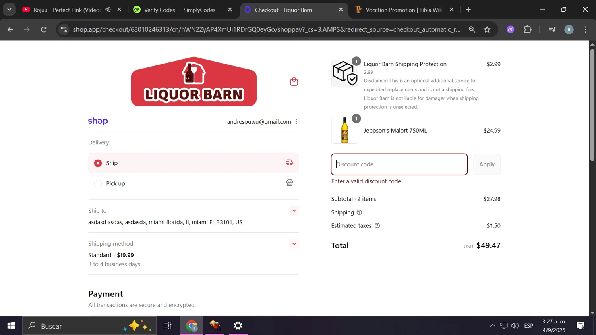Viewport: 596px width, 335px height.
Task: Show estimated taxes help tooltip
Action: [377, 226]
